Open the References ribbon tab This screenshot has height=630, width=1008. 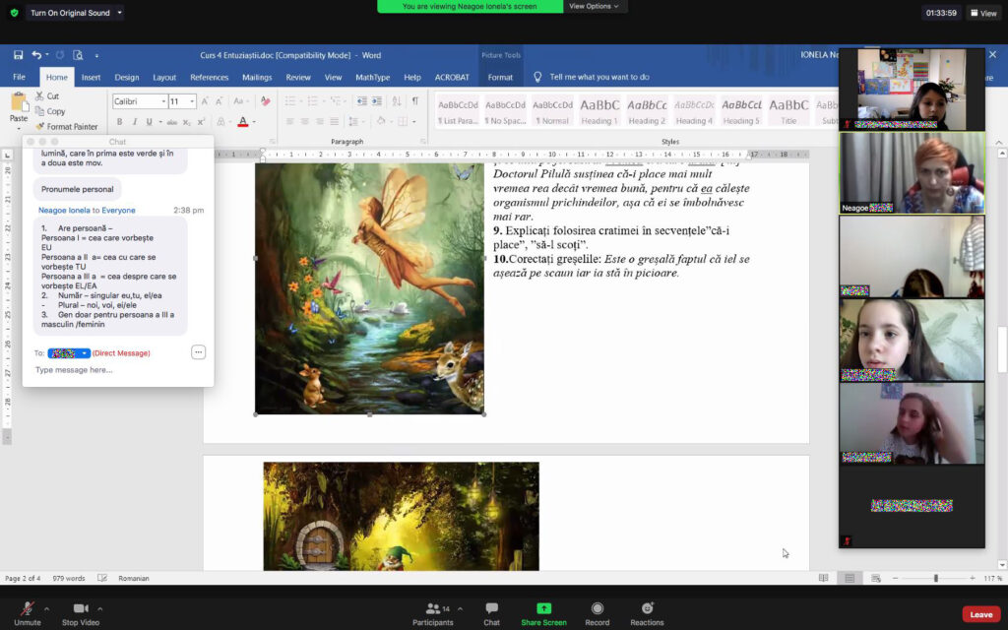coord(209,77)
